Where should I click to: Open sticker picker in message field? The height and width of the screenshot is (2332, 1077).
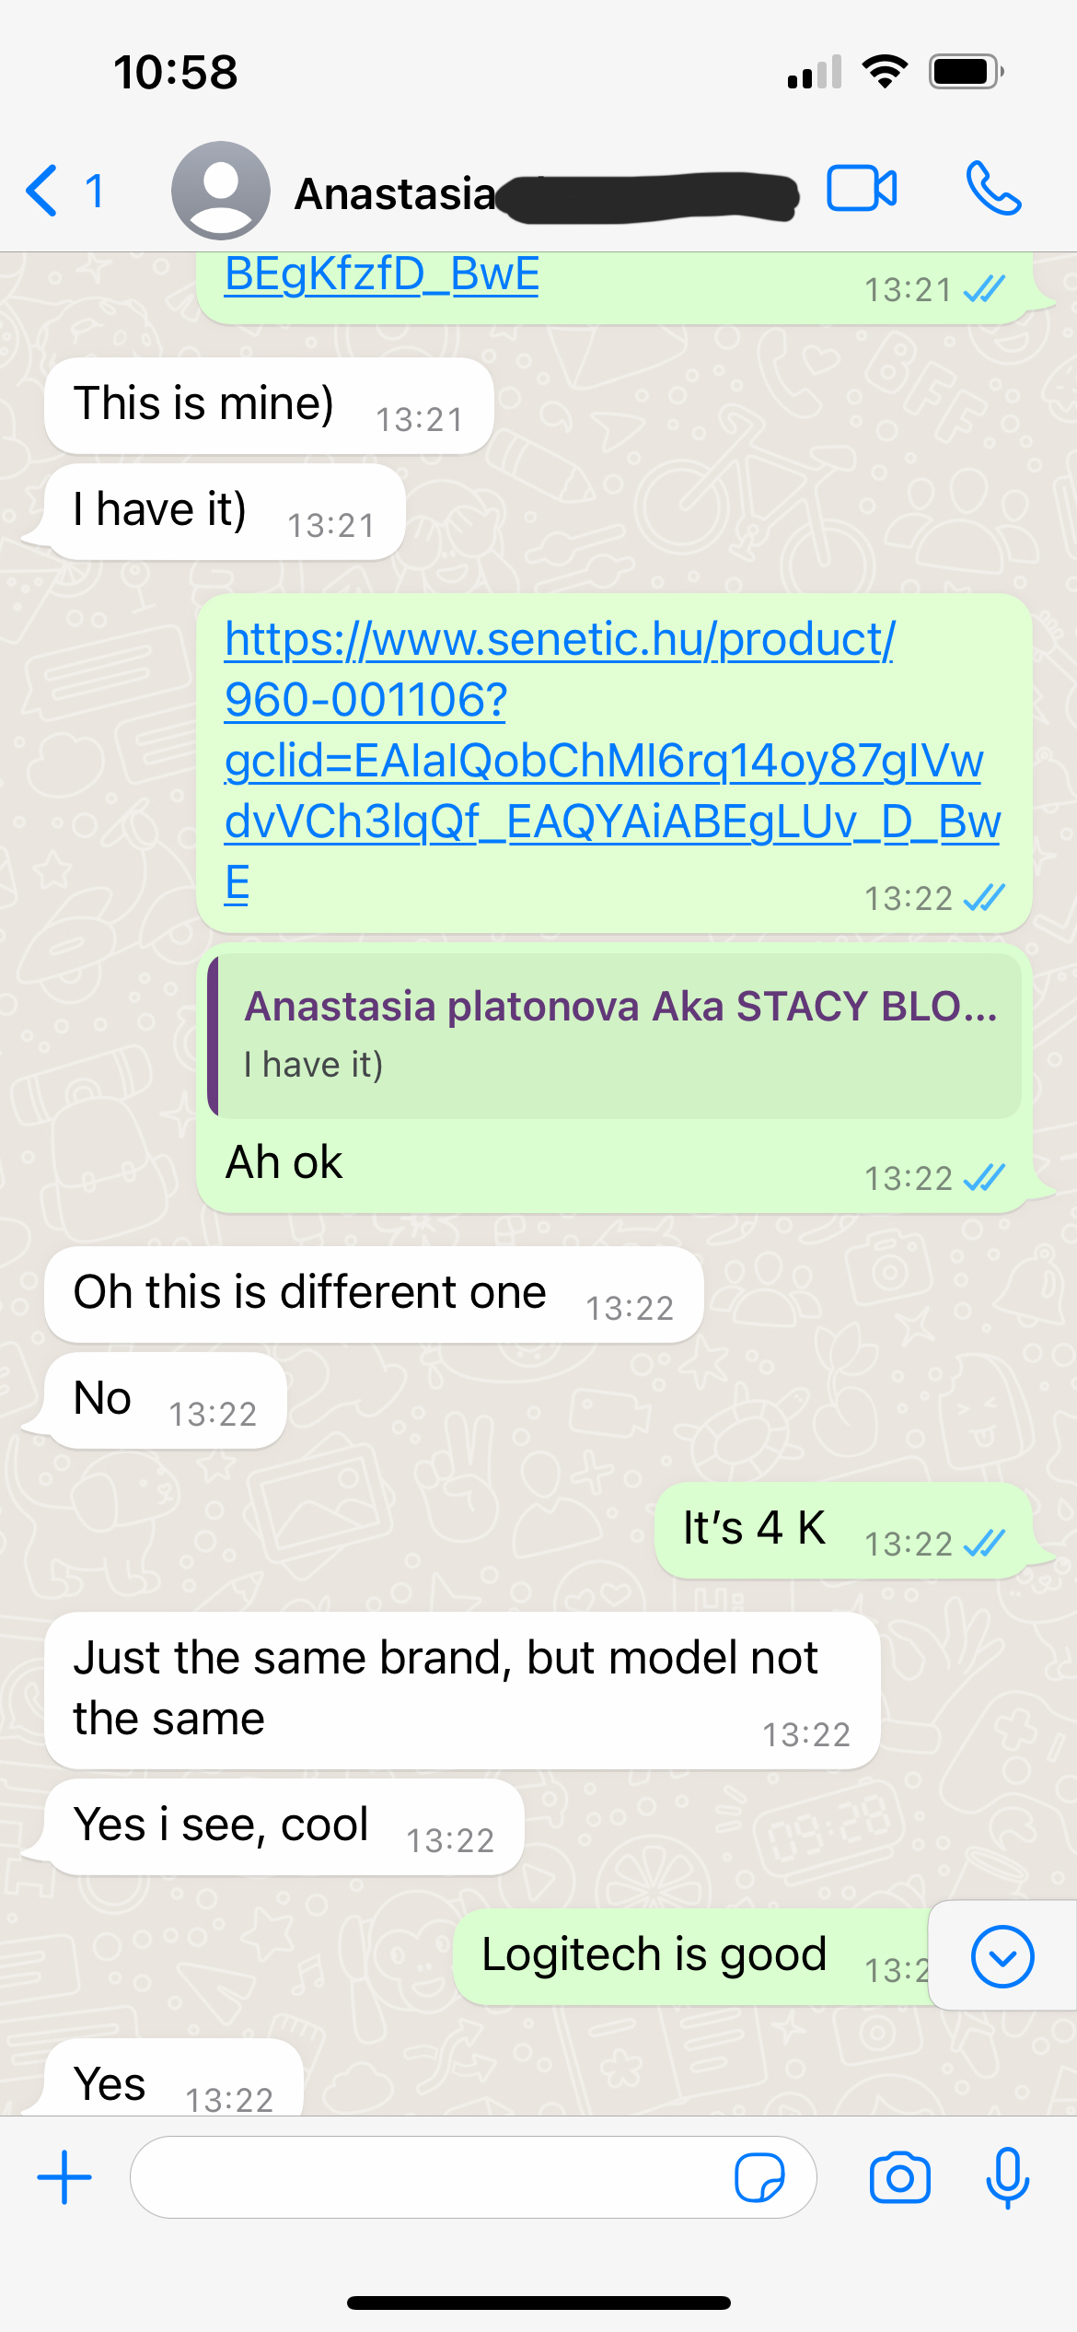click(x=759, y=2177)
